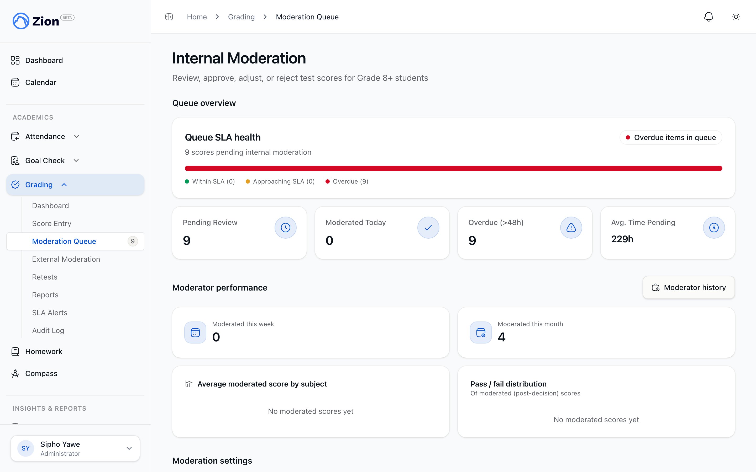Image resolution: width=756 pixels, height=472 pixels.
Task: Open External Moderation page
Action: [66, 259]
